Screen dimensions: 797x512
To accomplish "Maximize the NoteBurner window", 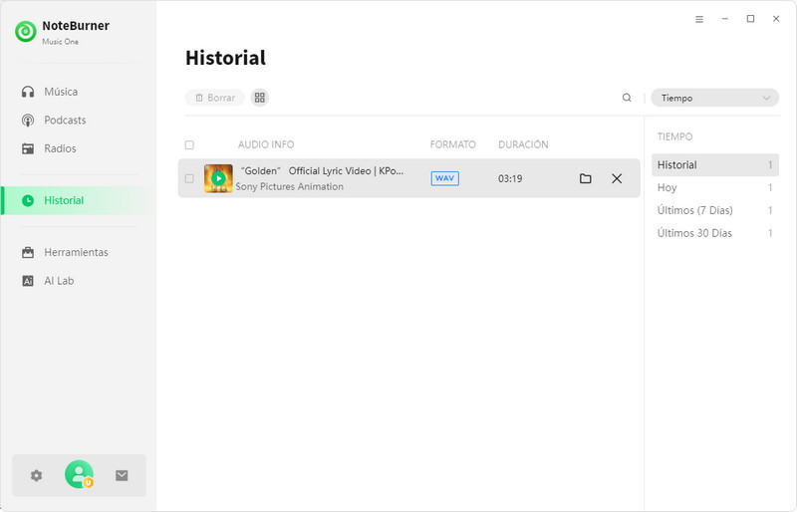I will point(750,19).
